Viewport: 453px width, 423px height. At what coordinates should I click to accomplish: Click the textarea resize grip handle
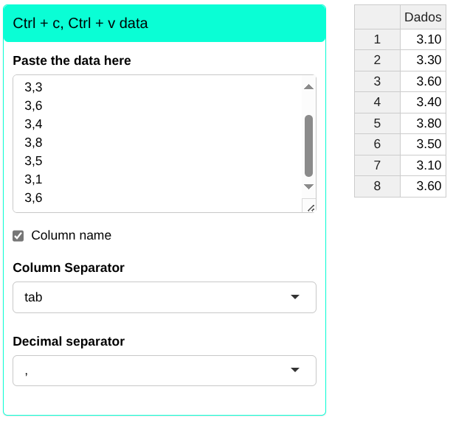pos(309,207)
